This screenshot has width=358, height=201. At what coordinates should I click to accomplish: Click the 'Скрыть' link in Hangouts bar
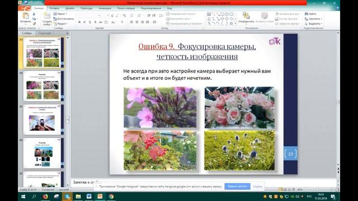click(x=257, y=186)
